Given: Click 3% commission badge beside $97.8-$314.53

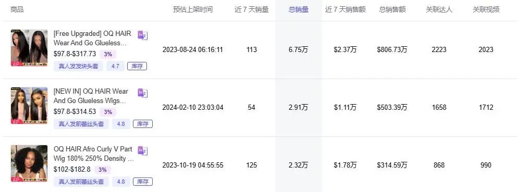Looking at the screenshot, I should click(108, 112).
